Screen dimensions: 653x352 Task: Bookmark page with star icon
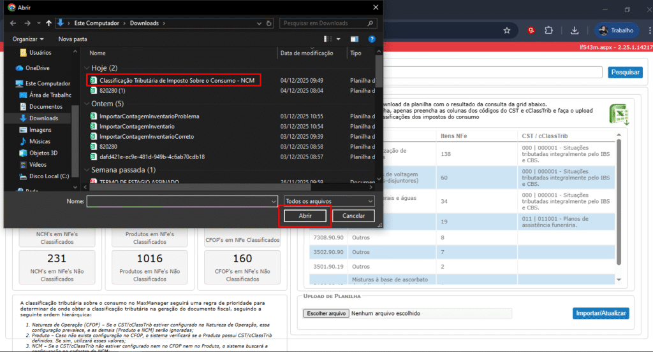point(507,30)
